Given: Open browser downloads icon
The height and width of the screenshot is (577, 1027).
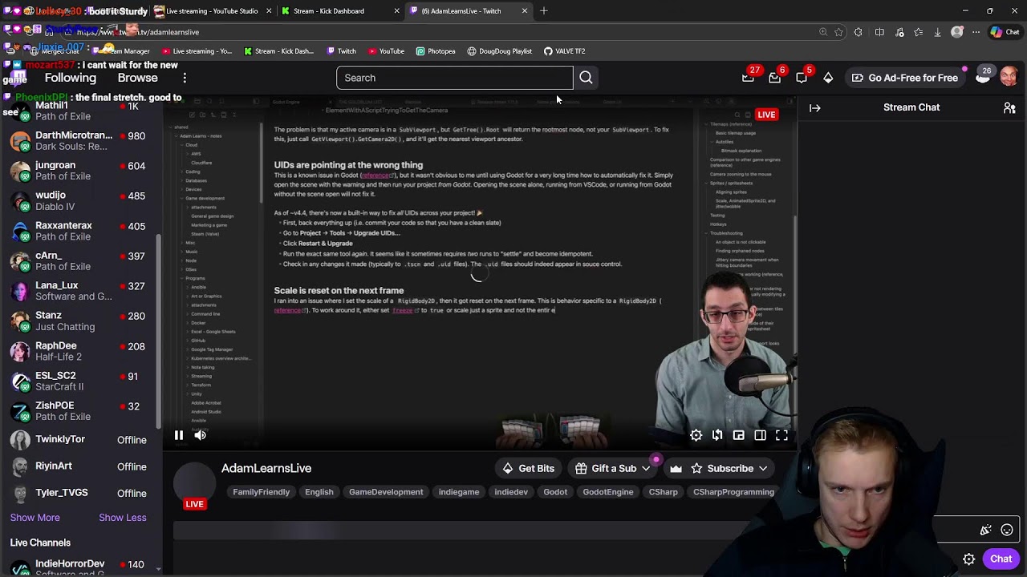Looking at the screenshot, I should [x=937, y=32].
